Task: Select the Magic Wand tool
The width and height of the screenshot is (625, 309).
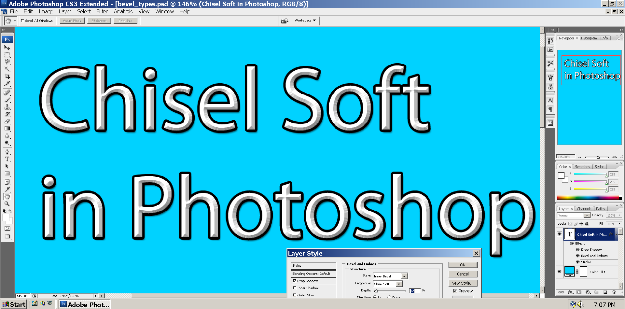Action: 7,69
